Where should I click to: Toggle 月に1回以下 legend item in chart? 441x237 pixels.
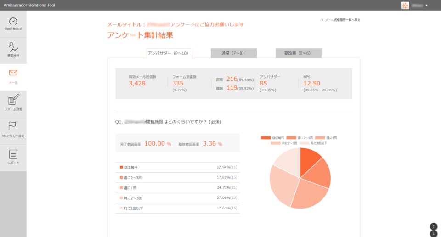coord(313,143)
